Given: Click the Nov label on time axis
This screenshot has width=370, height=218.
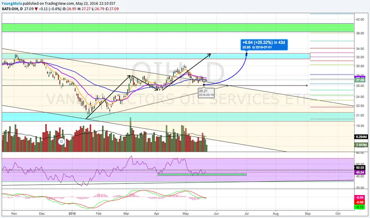Looking at the screenshot, I should (x=14, y=214).
